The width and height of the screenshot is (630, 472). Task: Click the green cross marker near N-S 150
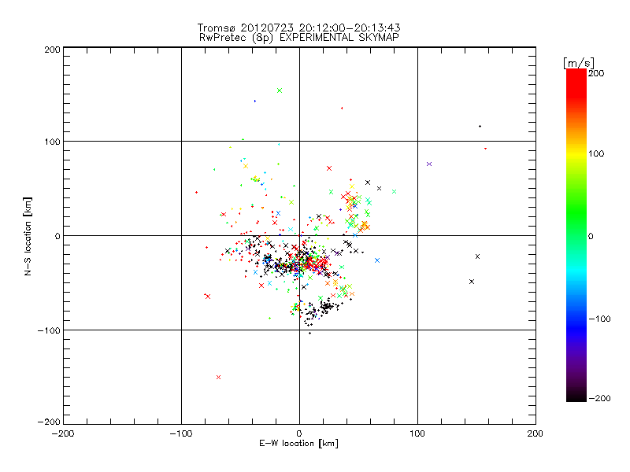(280, 90)
